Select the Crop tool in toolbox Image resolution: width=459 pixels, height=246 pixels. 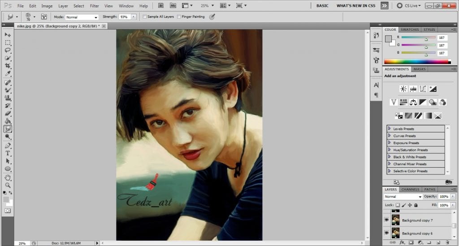click(8, 65)
